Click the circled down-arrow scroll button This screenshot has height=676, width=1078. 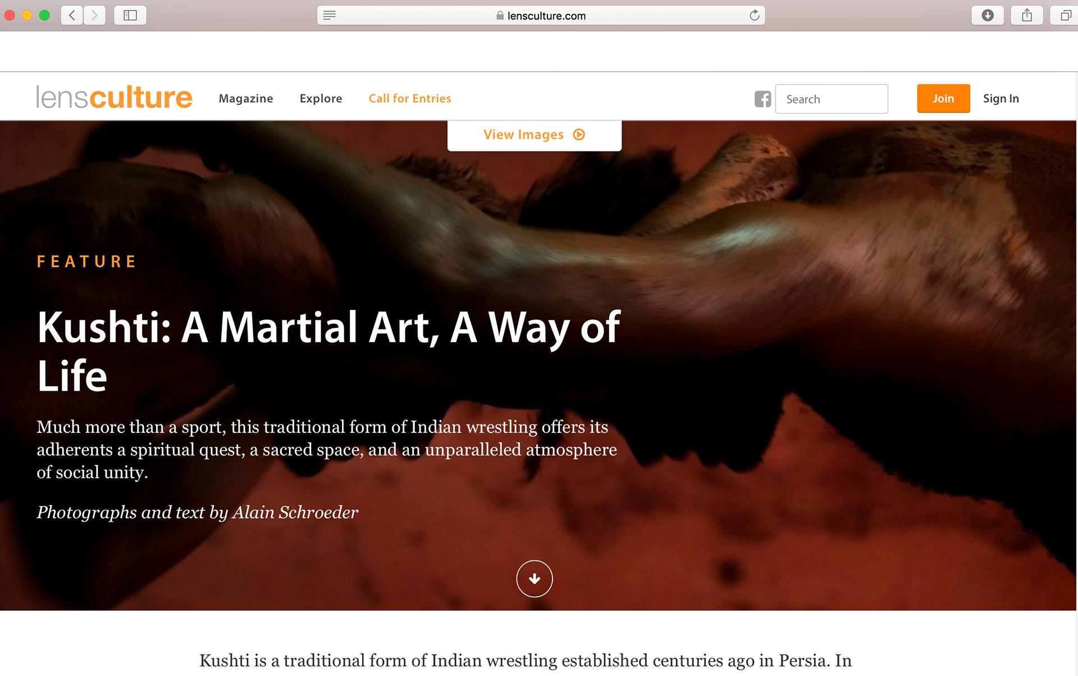click(535, 578)
